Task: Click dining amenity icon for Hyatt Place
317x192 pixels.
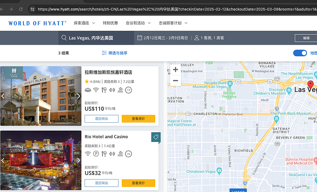Action: click(x=104, y=90)
